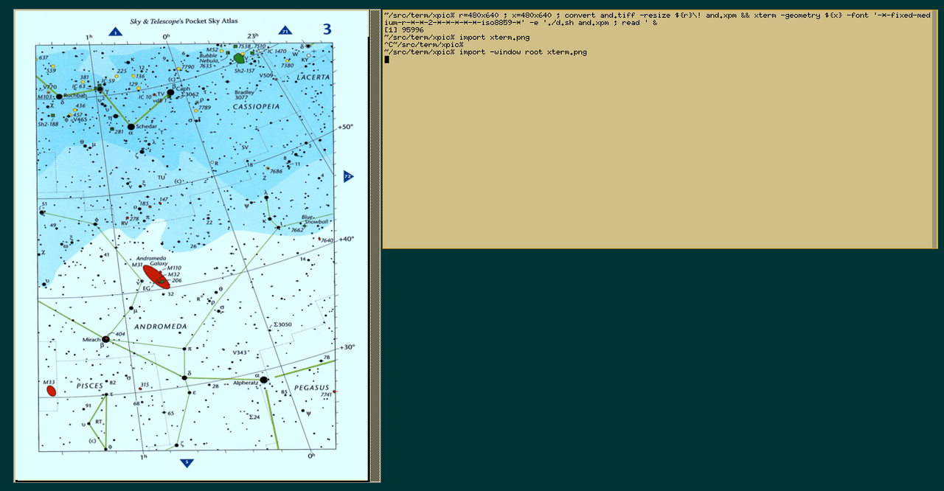Click the blue chart 71 triangle marker
944x491 pixels.
pyautogui.click(x=285, y=30)
